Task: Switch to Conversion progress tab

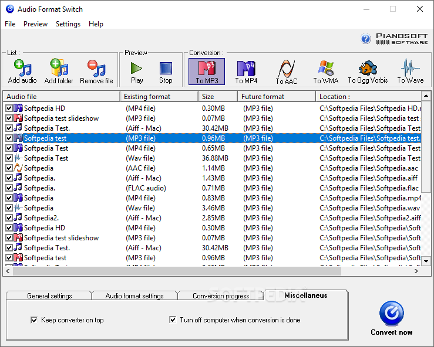Action: click(x=221, y=296)
